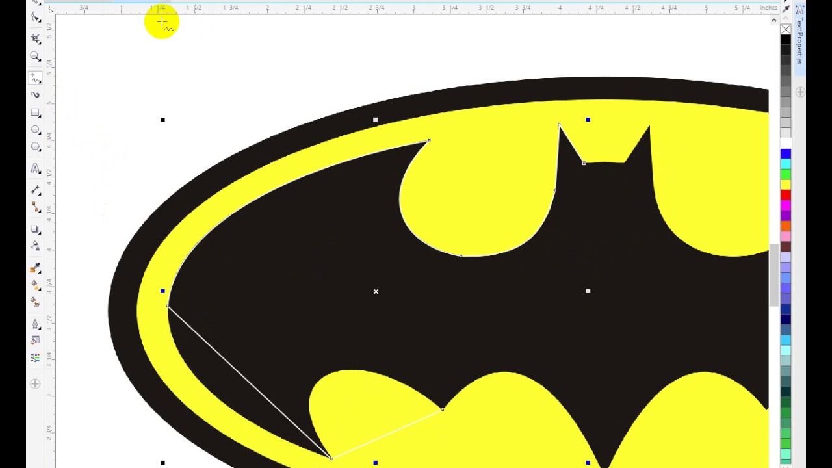Select the Drop Shadow tool
The width and height of the screenshot is (832, 468).
point(36,229)
